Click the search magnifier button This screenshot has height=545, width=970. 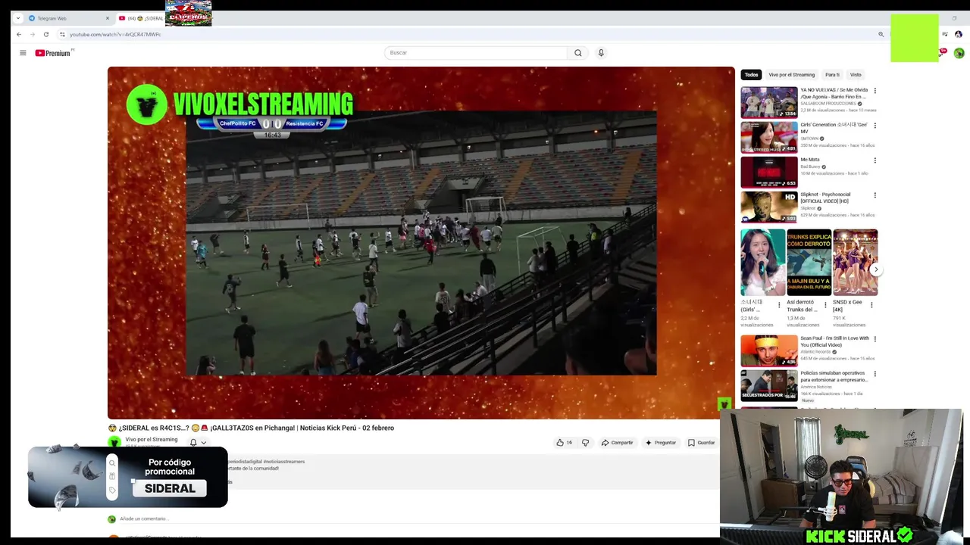tap(578, 53)
